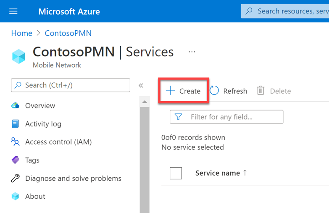This screenshot has width=329, height=213.
Task: Click the sidebar scrollbar up arrow
Action: (x=145, y=102)
